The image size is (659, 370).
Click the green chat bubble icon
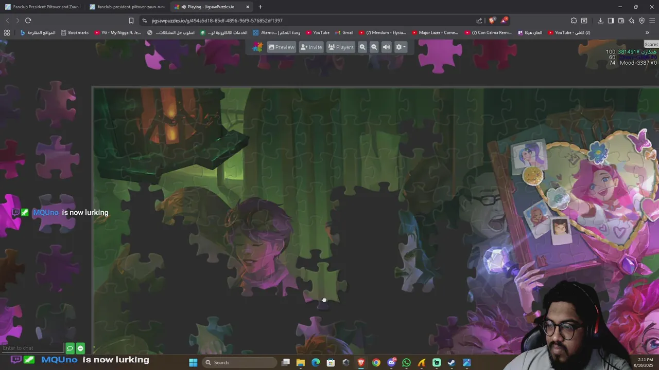70,348
